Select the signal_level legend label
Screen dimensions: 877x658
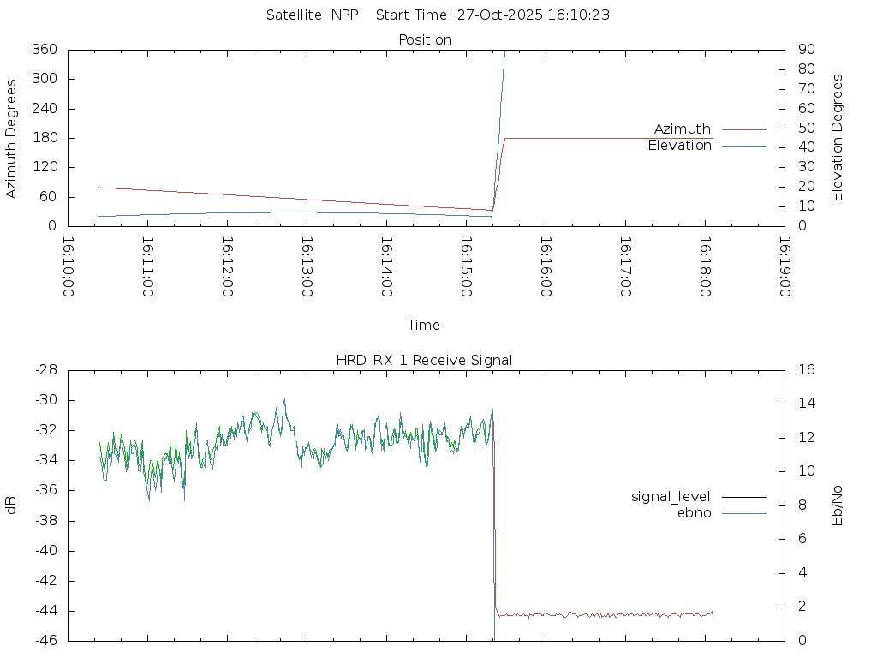click(671, 496)
